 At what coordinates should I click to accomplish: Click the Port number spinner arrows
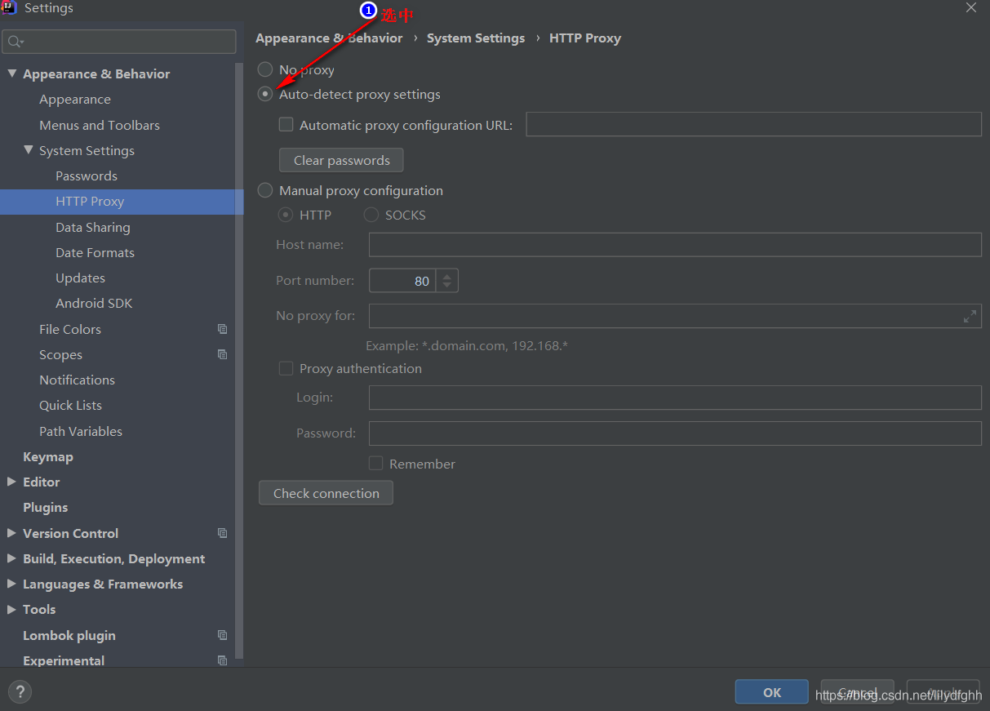point(447,280)
